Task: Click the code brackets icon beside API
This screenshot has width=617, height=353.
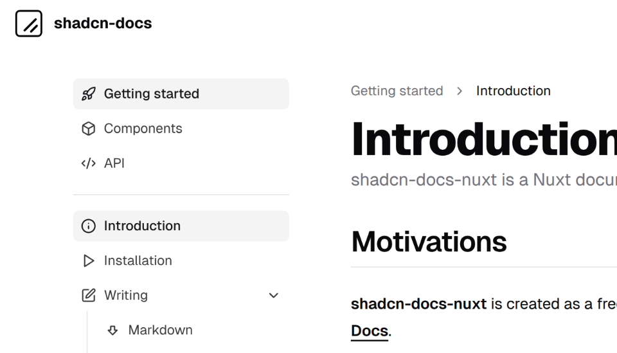Action: tap(89, 163)
